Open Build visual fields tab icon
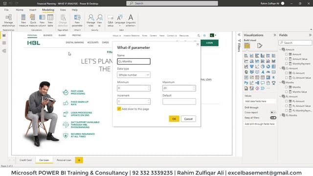Screen dimensions: 313x176 pos(247,45)
